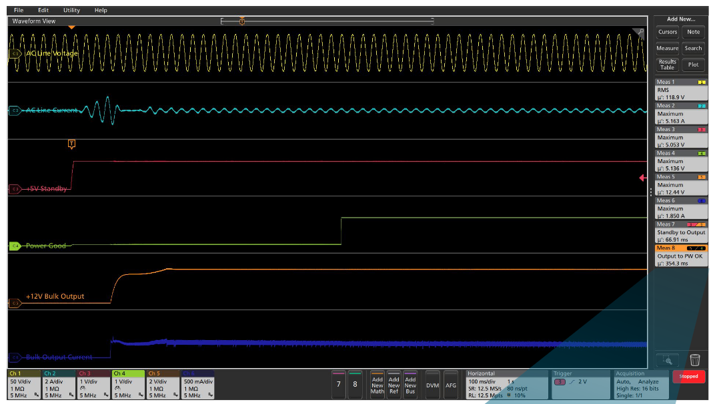Open the Results Table
715x404 pixels.
click(x=667, y=63)
